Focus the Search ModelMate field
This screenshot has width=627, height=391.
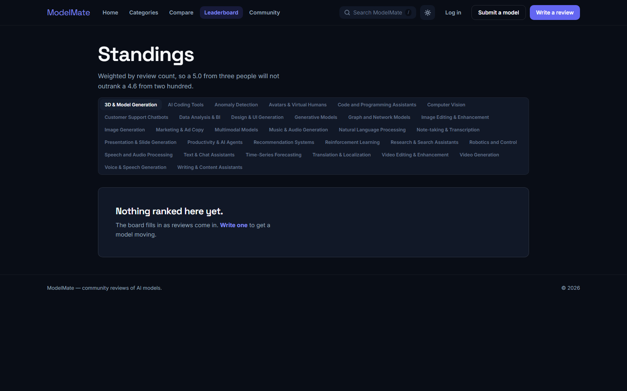point(377,13)
